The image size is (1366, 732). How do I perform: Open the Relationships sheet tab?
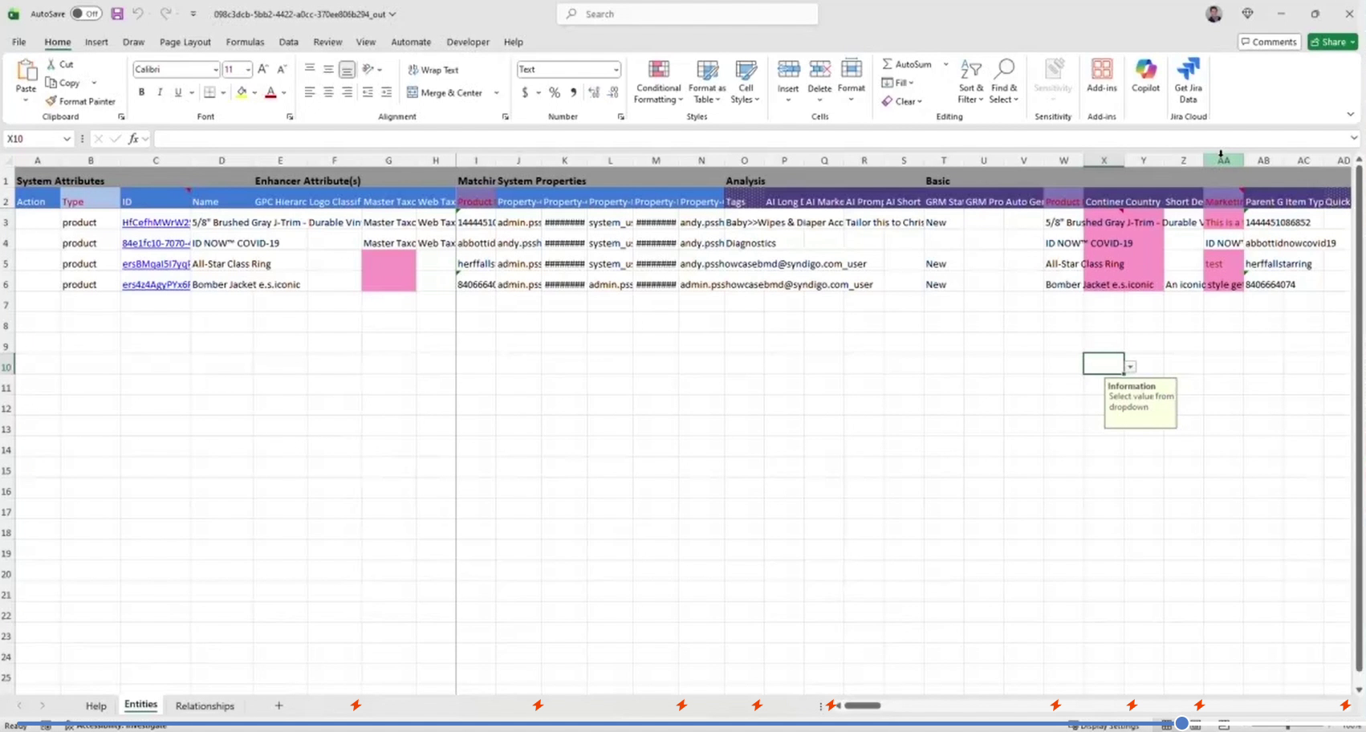point(204,705)
